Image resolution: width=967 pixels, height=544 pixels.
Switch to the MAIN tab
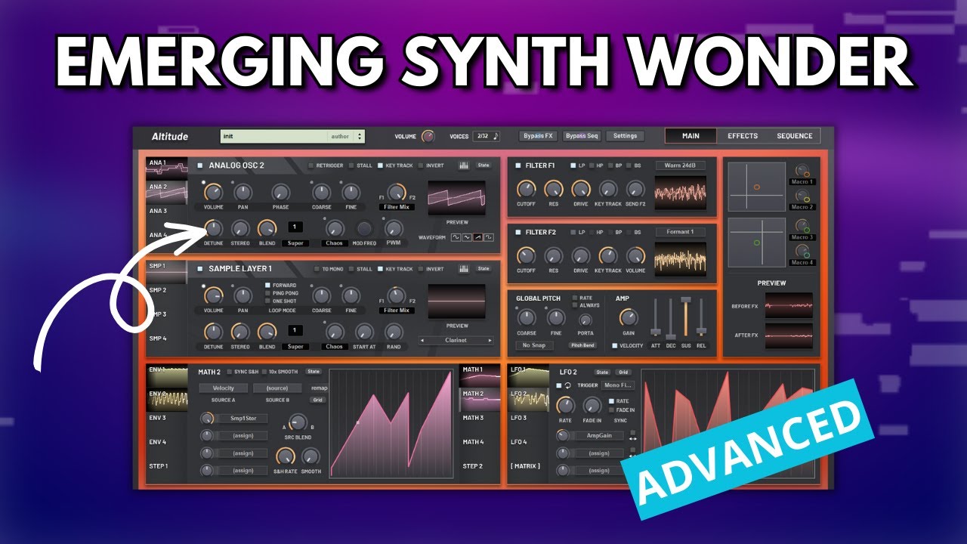(x=690, y=136)
